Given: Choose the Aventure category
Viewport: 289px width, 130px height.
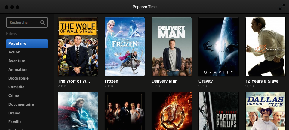Looking at the screenshot, I should pos(17,61).
